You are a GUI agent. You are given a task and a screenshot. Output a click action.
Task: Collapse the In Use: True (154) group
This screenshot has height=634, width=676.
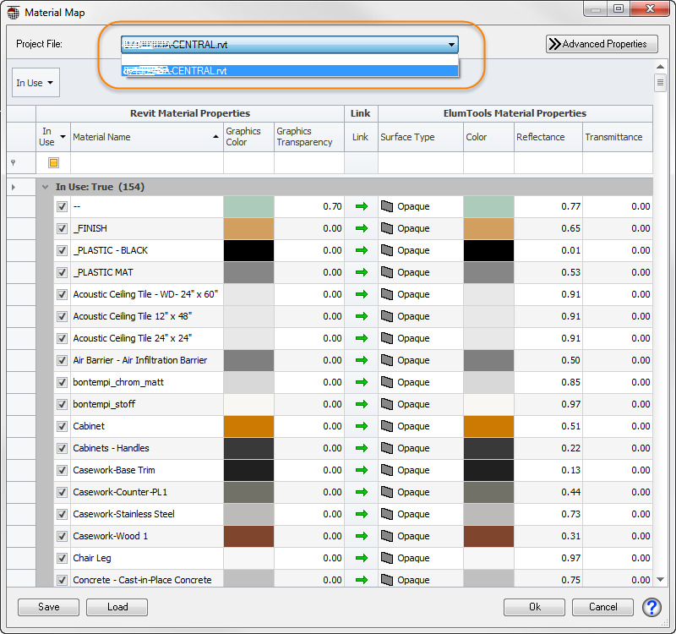coord(45,187)
